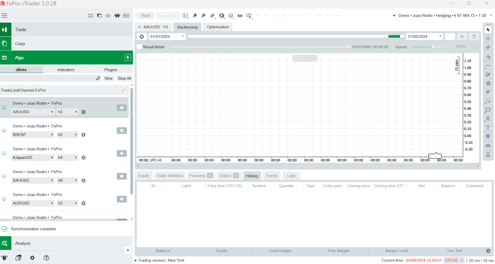The height and width of the screenshot is (264, 495).
Task: Open the indicators function icon
Action: pyautogui.click(x=222, y=16)
